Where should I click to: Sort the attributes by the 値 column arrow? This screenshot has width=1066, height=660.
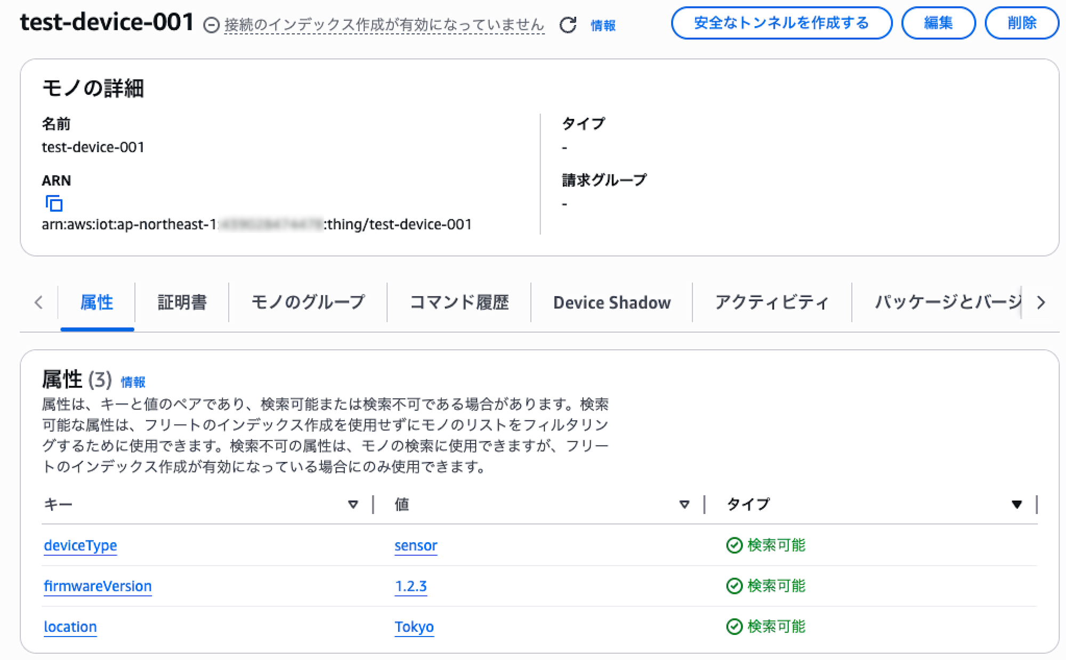point(684,504)
